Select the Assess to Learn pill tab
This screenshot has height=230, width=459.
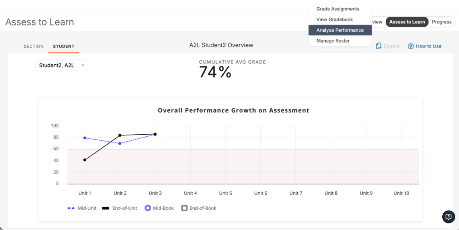tap(407, 22)
